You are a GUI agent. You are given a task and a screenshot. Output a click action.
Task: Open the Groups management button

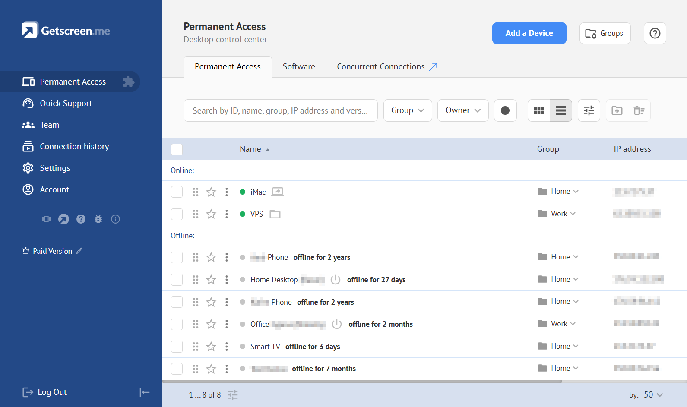pos(605,33)
